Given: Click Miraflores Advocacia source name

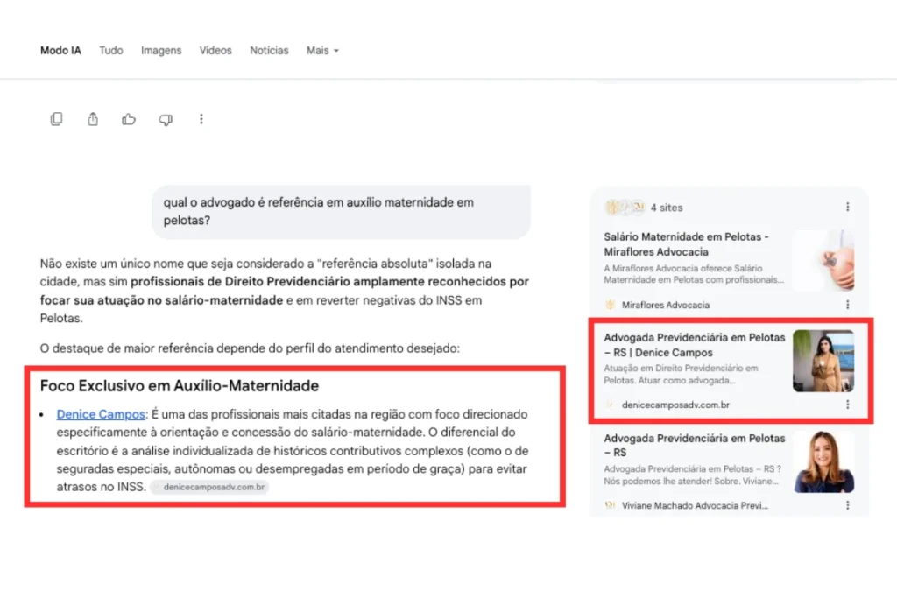Looking at the screenshot, I should click(x=666, y=306).
